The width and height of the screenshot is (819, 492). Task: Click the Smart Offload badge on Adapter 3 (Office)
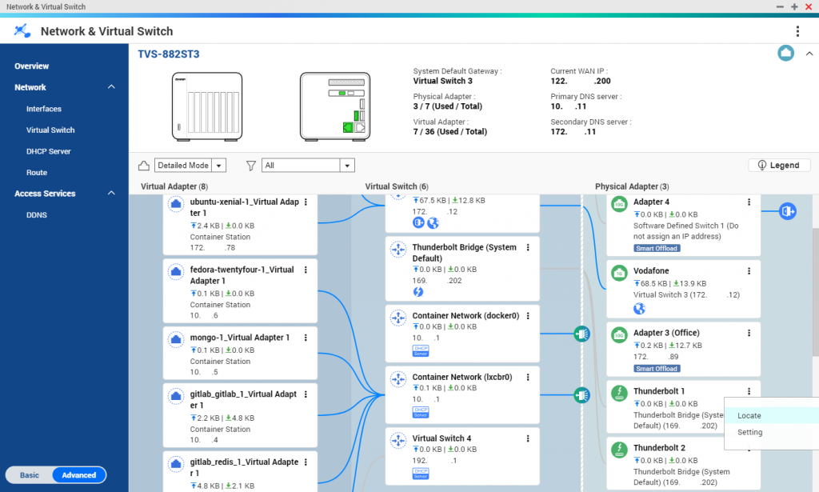coord(656,368)
